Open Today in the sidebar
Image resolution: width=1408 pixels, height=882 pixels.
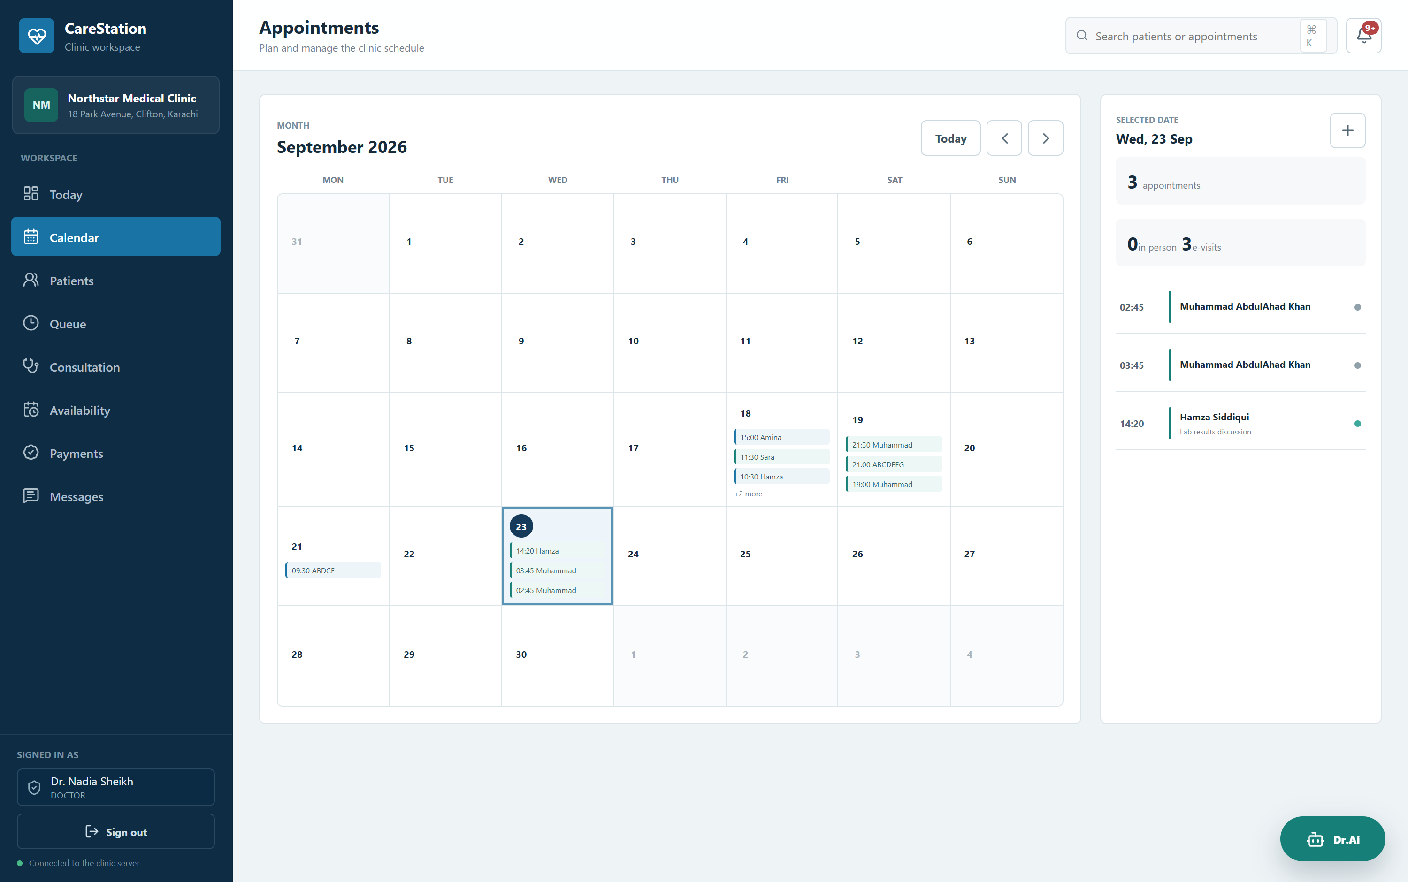115,194
